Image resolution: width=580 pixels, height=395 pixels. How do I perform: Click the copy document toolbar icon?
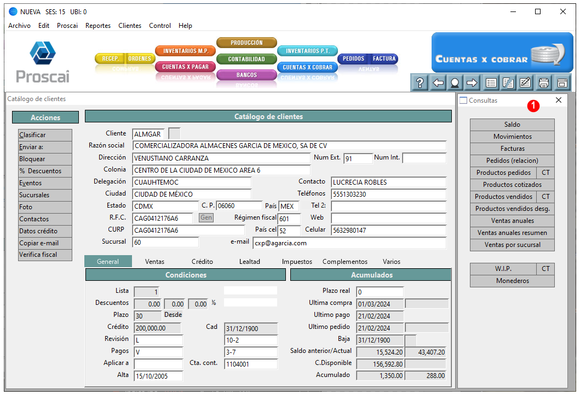click(508, 82)
